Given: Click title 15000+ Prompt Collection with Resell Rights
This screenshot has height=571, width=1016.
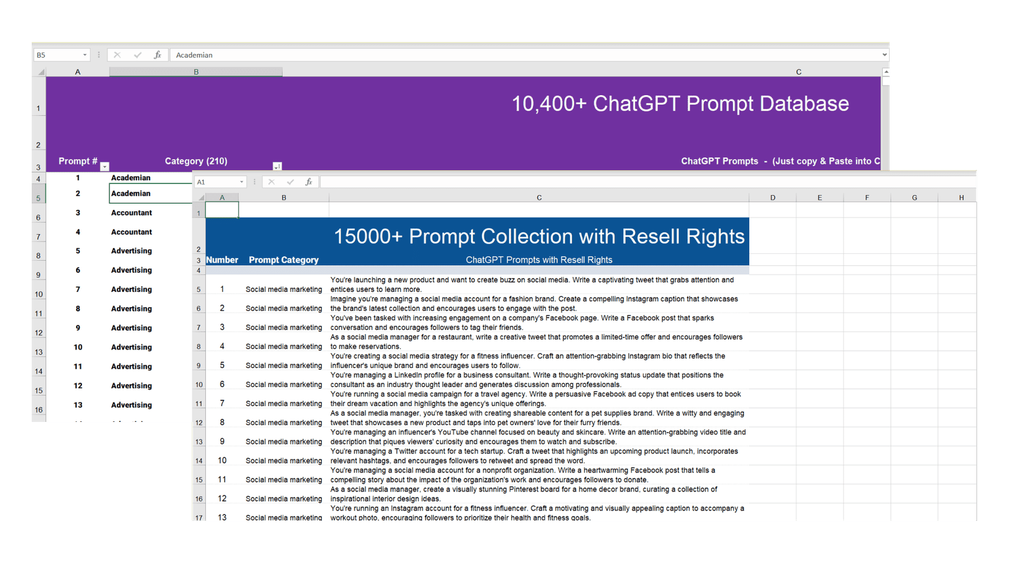Looking at the screenshot, I should pos(539,237).
